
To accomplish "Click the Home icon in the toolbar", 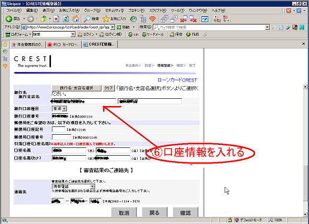I will coord(75,19).
